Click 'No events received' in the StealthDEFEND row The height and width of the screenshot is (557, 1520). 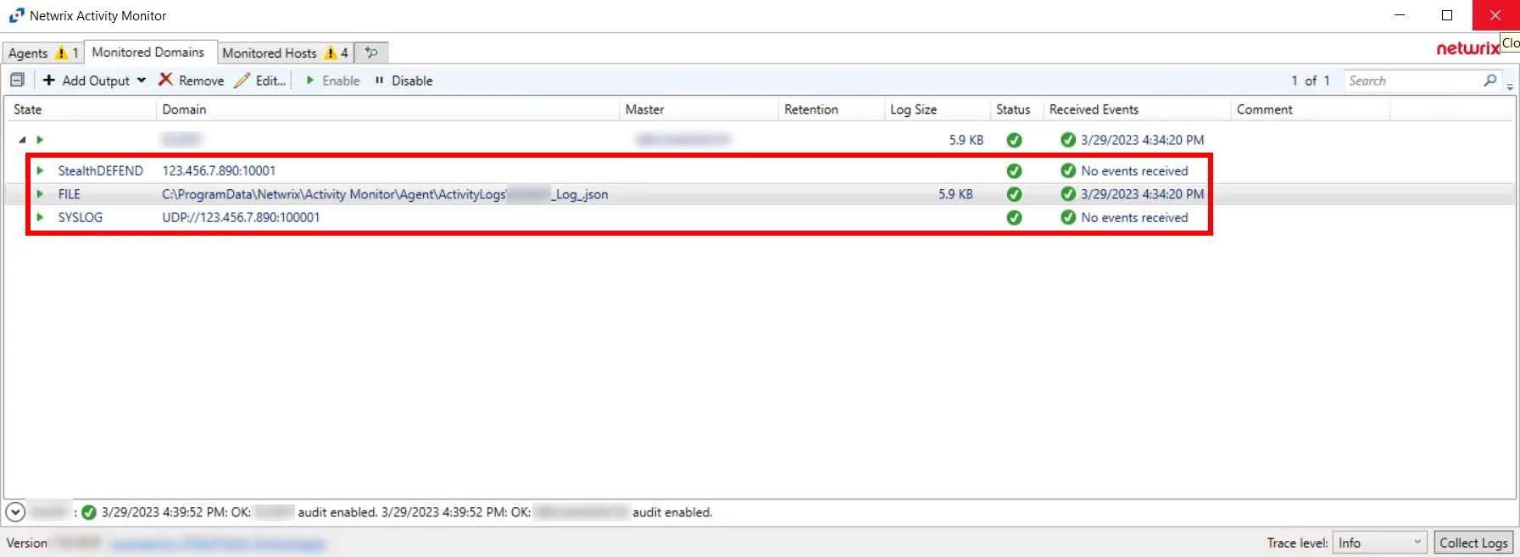point(1134,170)
